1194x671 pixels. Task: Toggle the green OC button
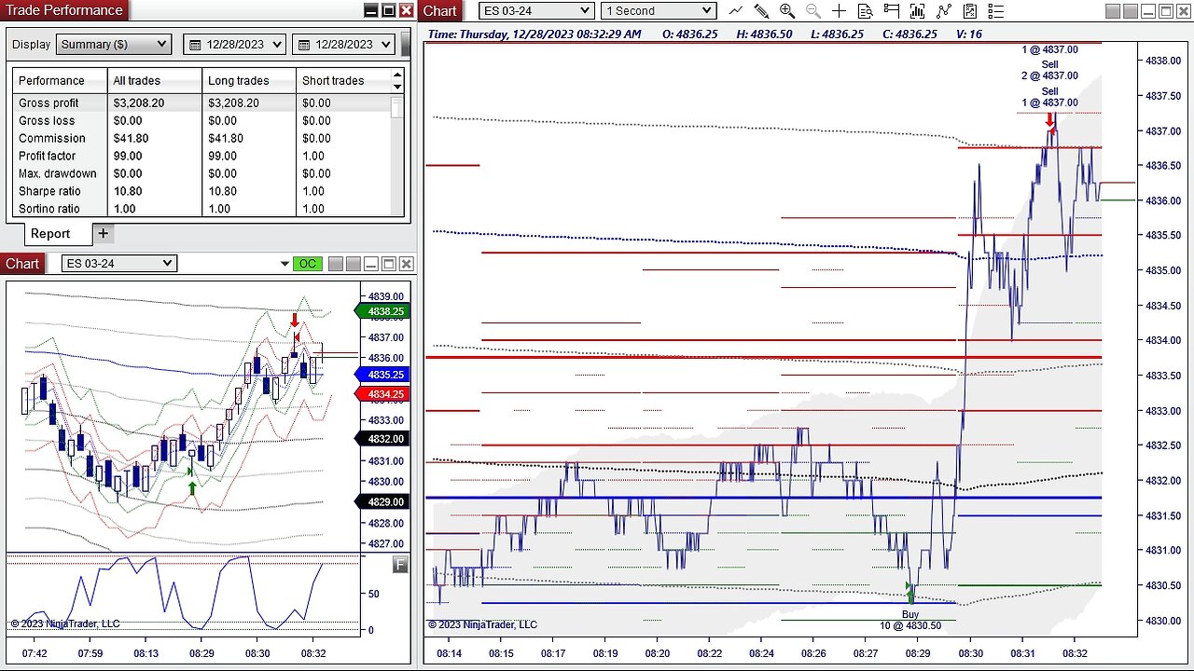306,264
